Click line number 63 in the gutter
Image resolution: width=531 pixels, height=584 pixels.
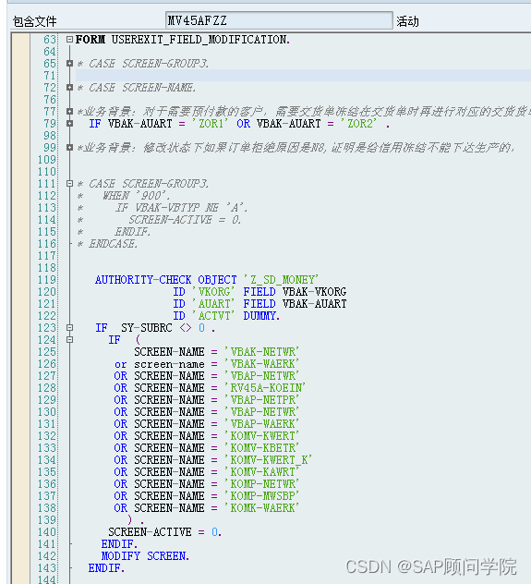click(50, 40)
